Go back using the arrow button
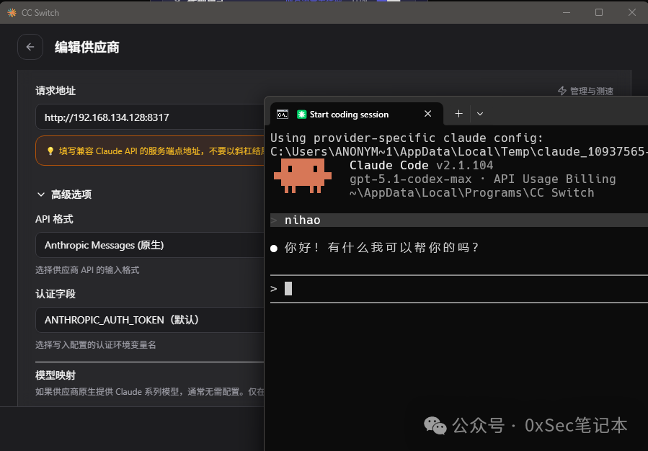This screenshot has width=648, height=451. point(30,47)
